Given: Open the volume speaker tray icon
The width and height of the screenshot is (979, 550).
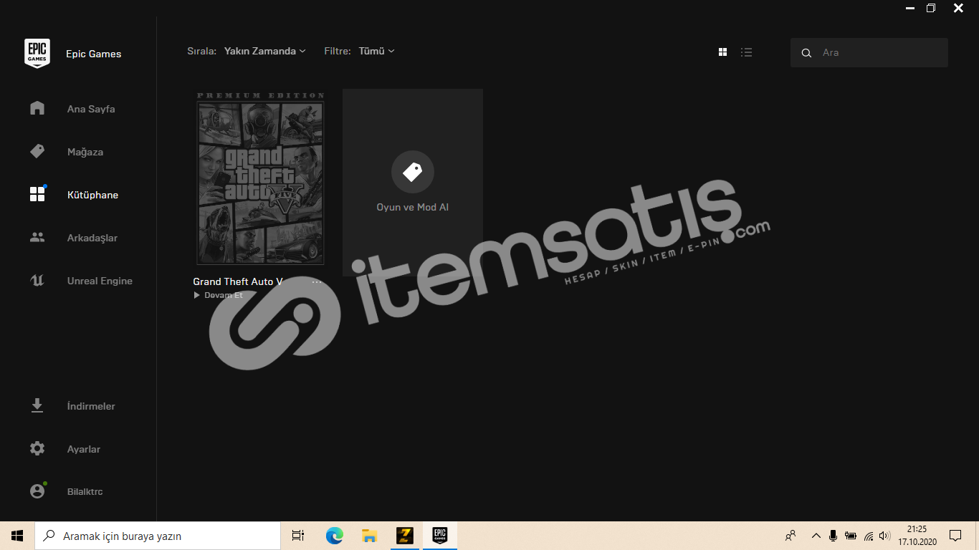Looking at the screenshot, I should [x=884, y=536].
